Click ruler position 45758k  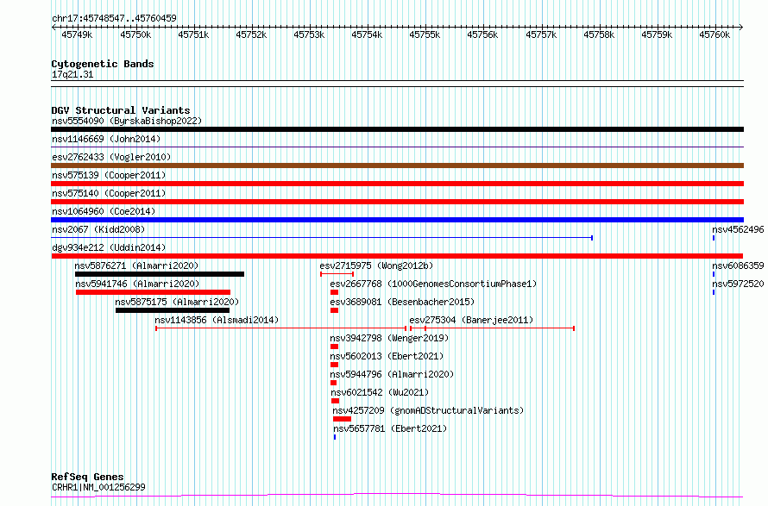tap(599, 34)
